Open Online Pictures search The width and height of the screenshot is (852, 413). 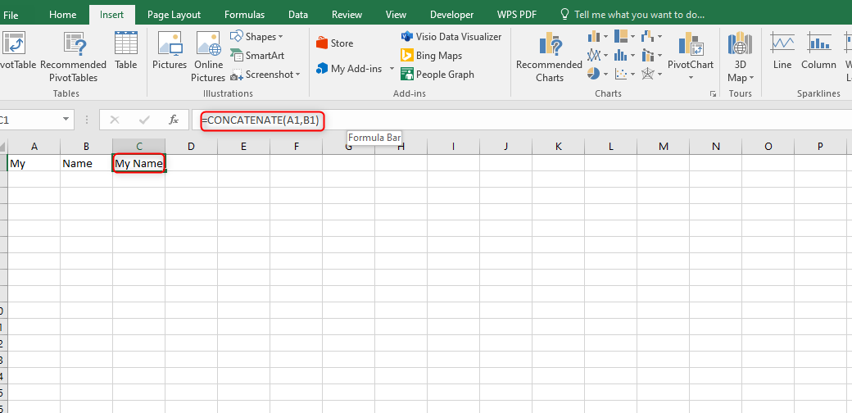point(208,57)
